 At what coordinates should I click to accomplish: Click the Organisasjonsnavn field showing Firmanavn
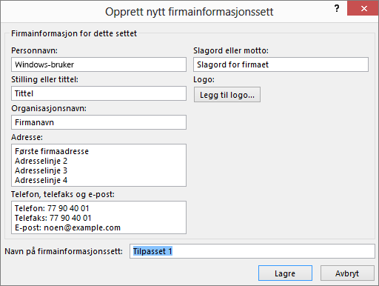[x=98, y=122]
